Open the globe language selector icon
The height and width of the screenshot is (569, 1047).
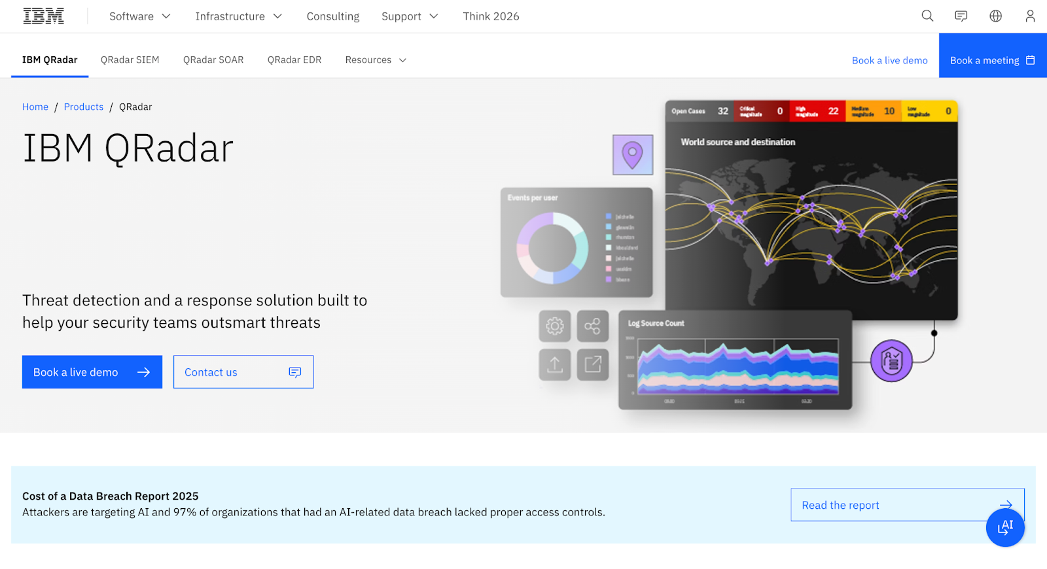(995, 16)
